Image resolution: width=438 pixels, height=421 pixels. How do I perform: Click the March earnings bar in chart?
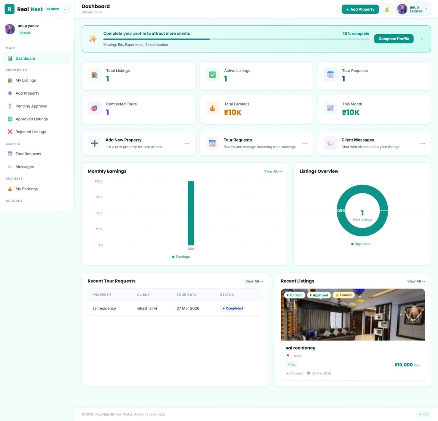191,213
